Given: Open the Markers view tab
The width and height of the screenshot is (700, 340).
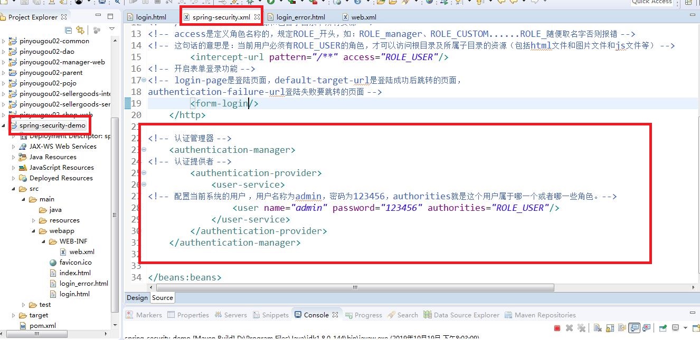Looking at the screenshot, I should (x=144, y=315).
